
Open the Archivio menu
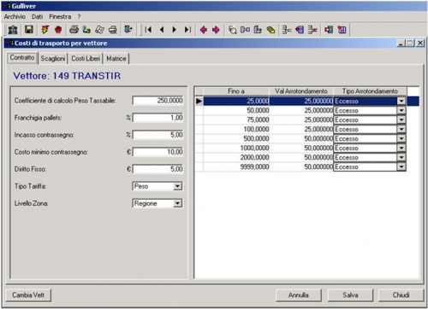click(x=15, y=17)
